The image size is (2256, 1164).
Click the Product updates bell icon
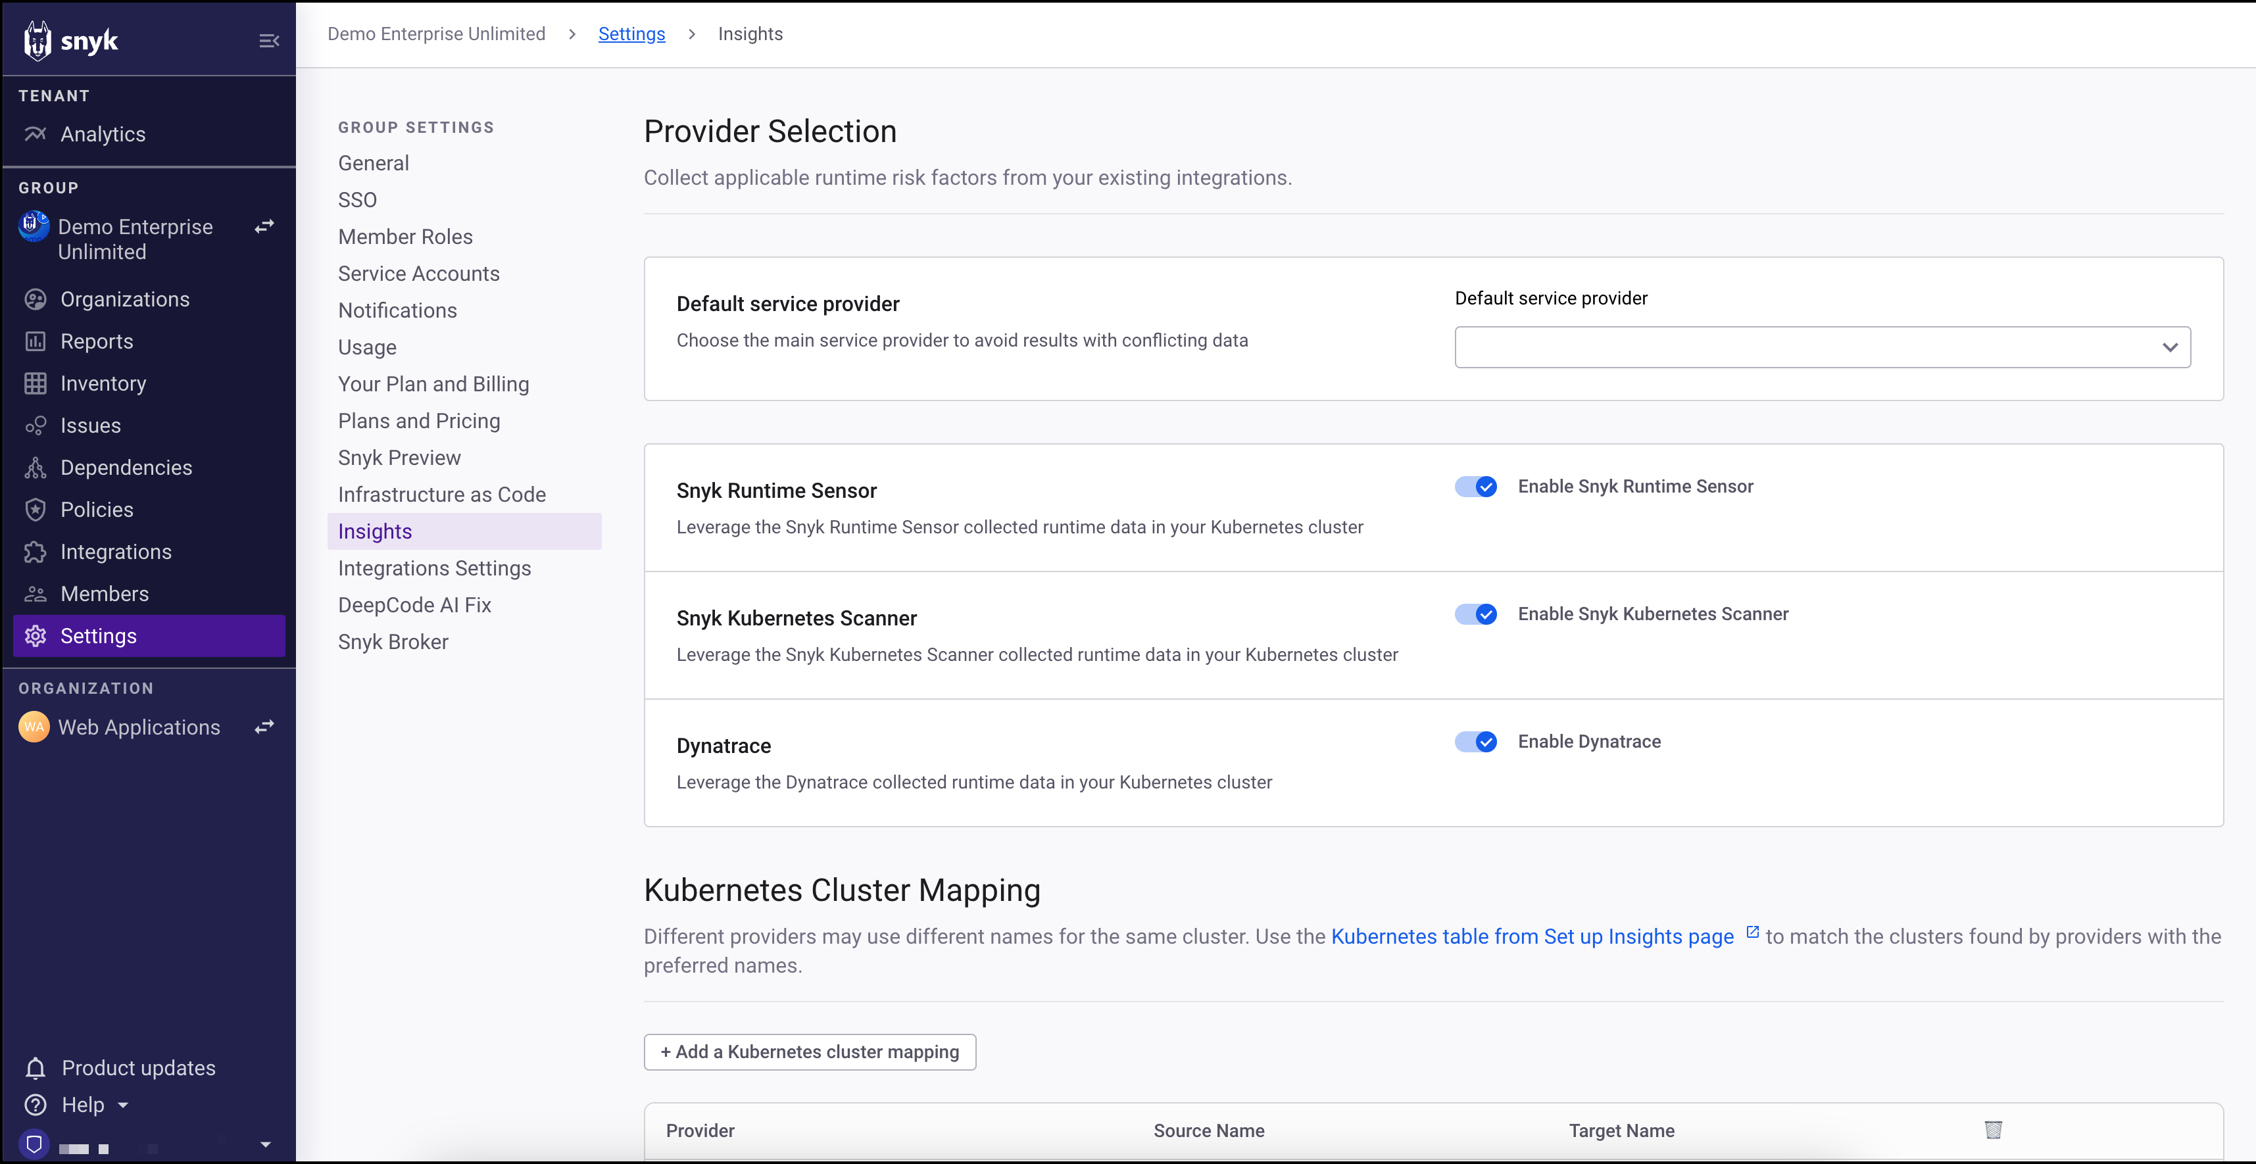click(x=35, y=1067)
